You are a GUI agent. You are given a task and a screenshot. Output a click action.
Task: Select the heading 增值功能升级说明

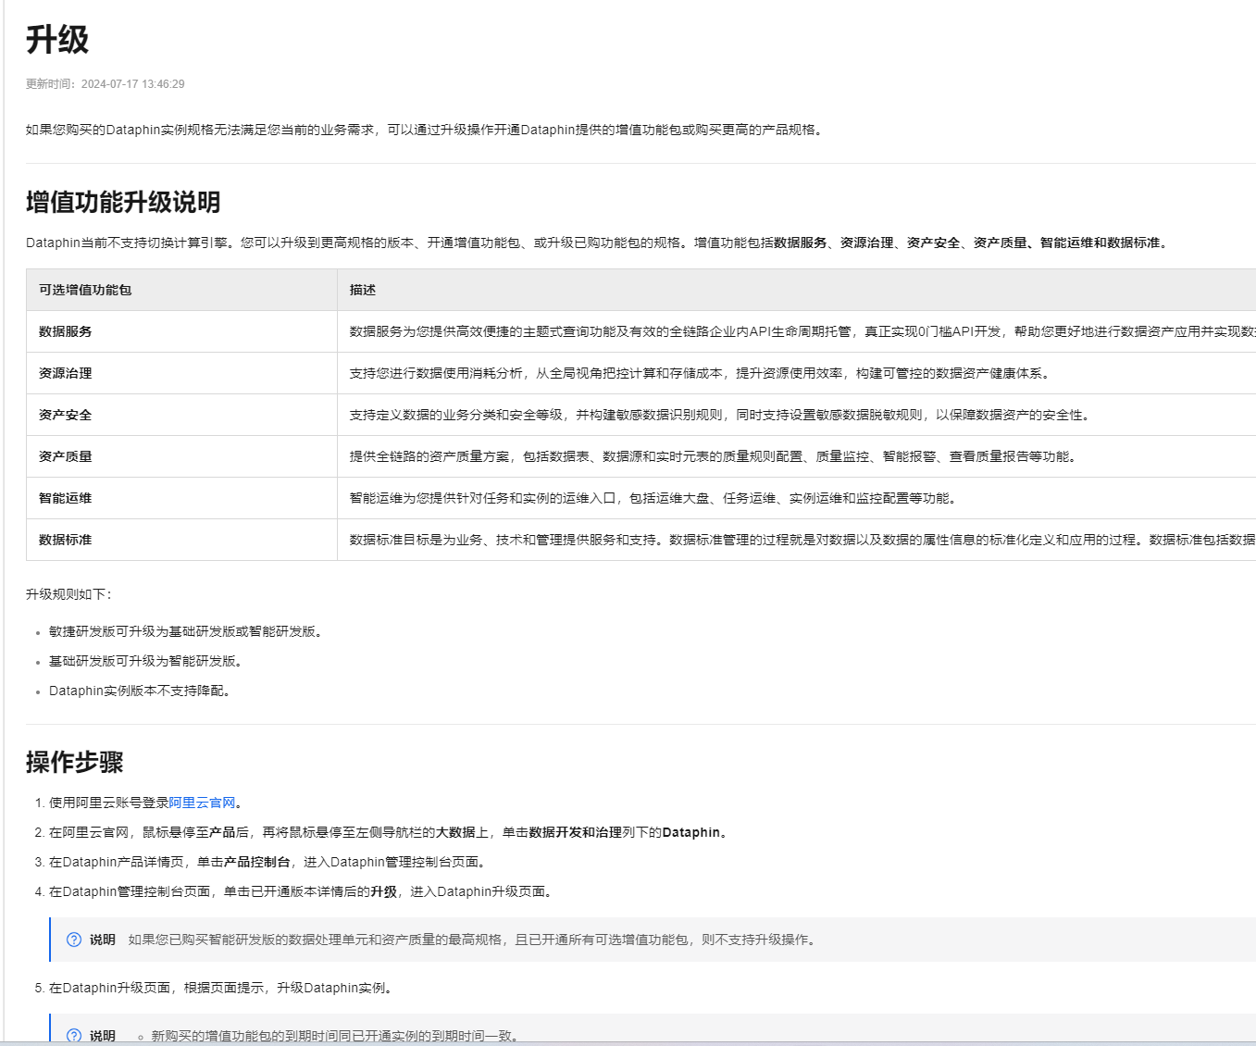coord(123,202)
